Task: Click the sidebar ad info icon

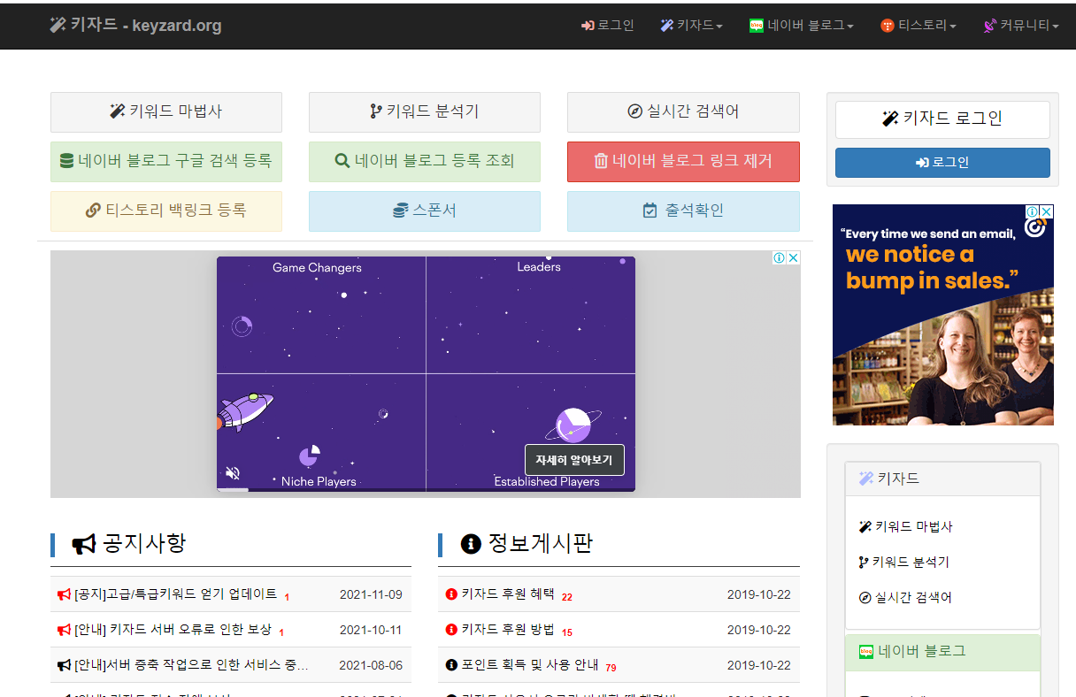Action: click(1033, 211)
